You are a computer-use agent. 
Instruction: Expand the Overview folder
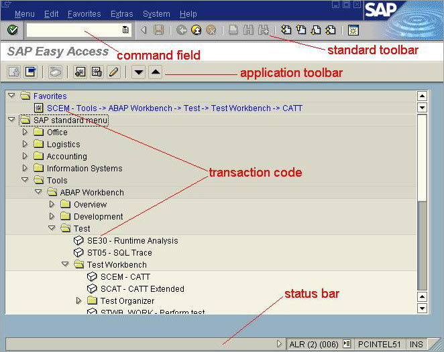tap(52, 204)
